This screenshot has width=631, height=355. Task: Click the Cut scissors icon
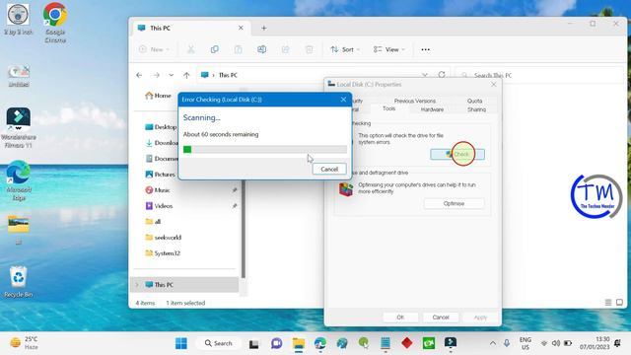click(x=190, y=49)
